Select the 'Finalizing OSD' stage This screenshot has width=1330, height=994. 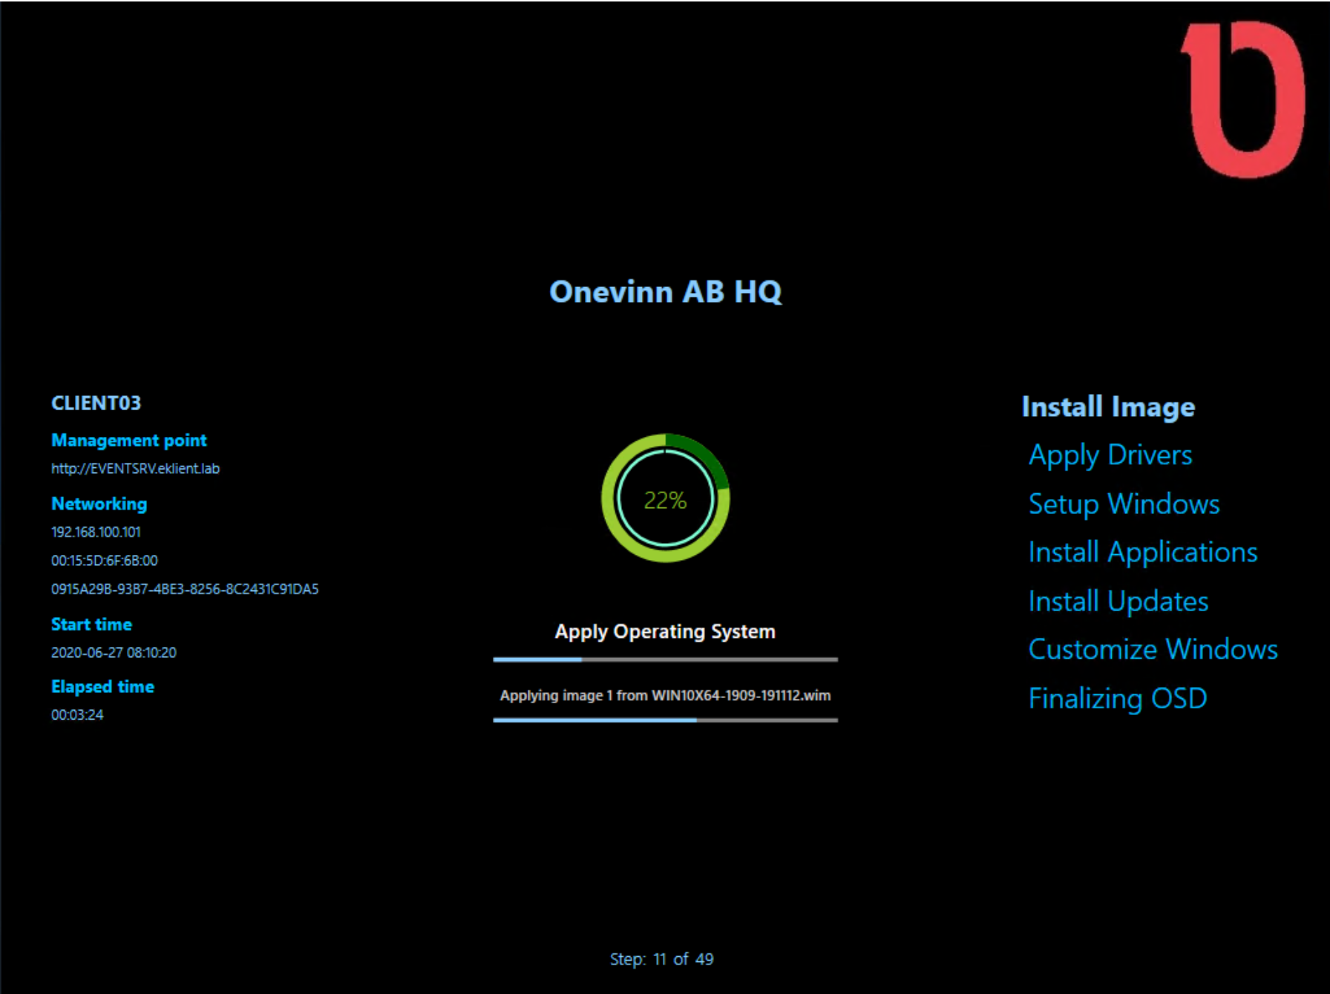pyautogui.click(x=1118, y=699)
